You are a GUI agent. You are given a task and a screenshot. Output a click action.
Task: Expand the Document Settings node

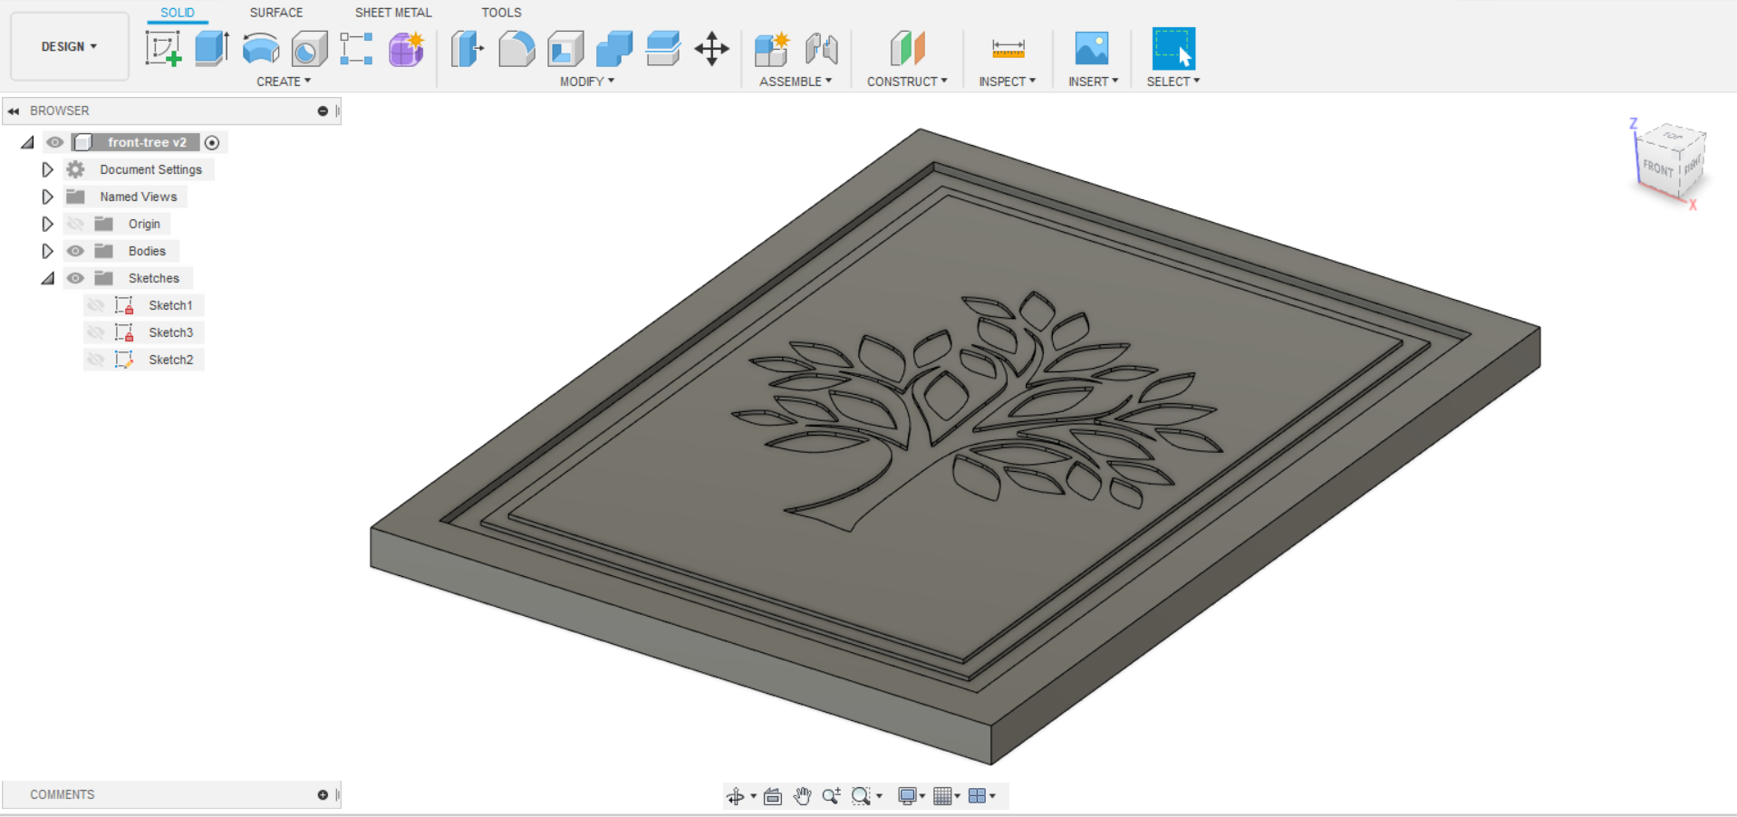pyautogui.click(x=47, y=169)
